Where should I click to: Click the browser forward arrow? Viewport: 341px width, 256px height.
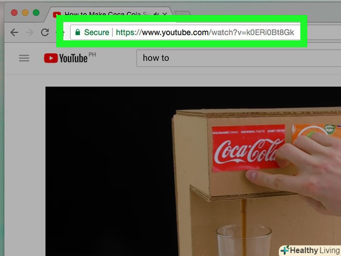(30, 32)
